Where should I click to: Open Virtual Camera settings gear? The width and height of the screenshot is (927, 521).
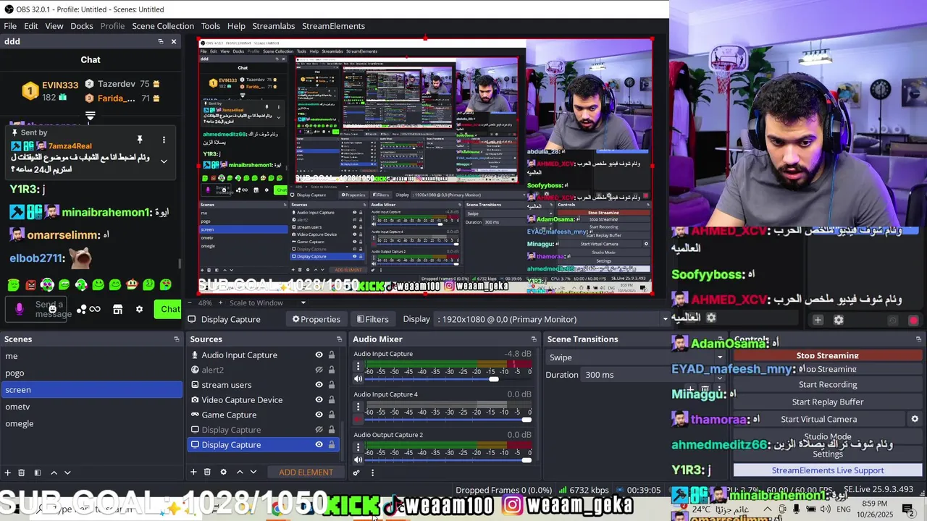pos(915,419)
